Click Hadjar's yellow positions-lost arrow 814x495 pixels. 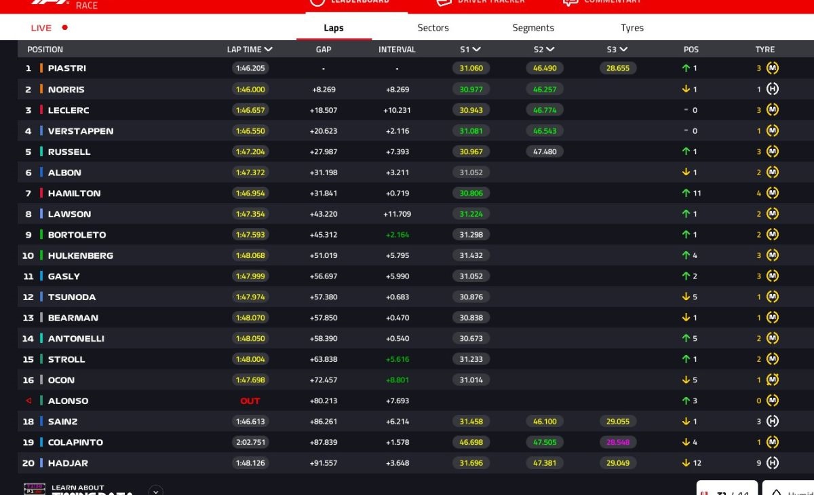686,462
